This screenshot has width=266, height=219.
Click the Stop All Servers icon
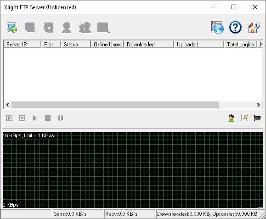[x=22, y=118]
